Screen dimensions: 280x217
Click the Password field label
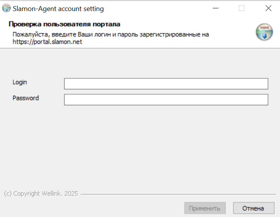click(x=26, y=98)
